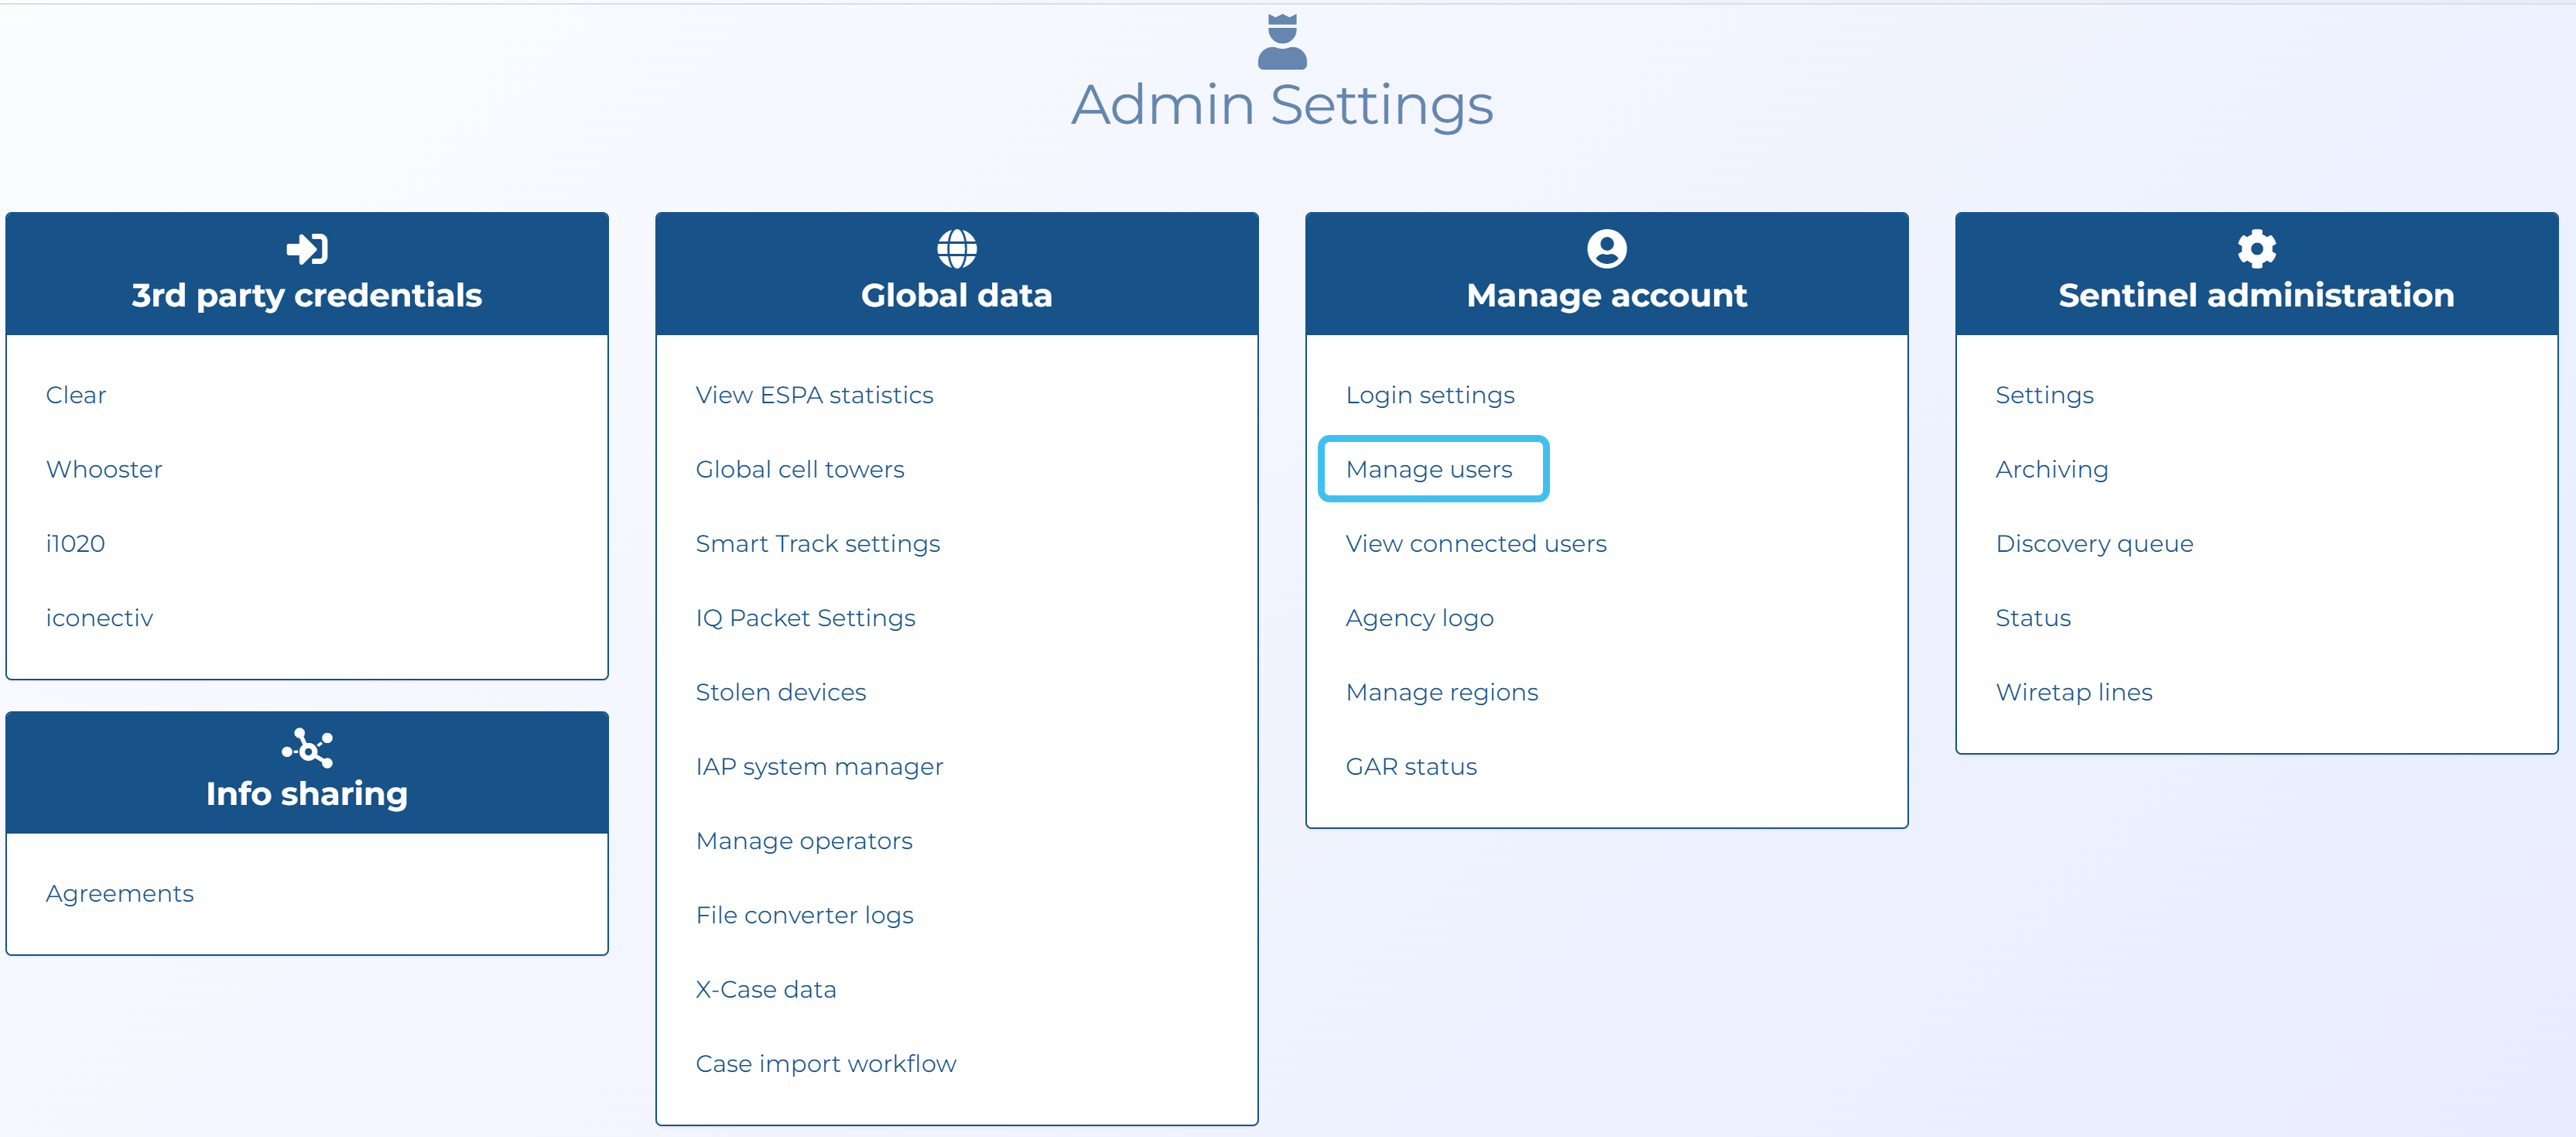The height and width of the screenshot is (1137, 2576).
Task: Open the Discovery queue
Action: [2094, 543]
